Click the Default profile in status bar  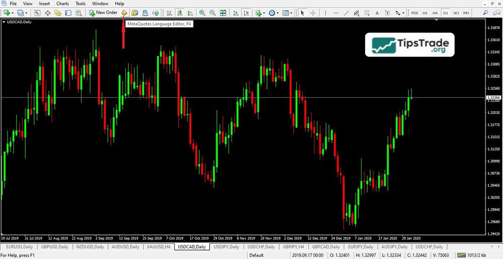[257, 255]
